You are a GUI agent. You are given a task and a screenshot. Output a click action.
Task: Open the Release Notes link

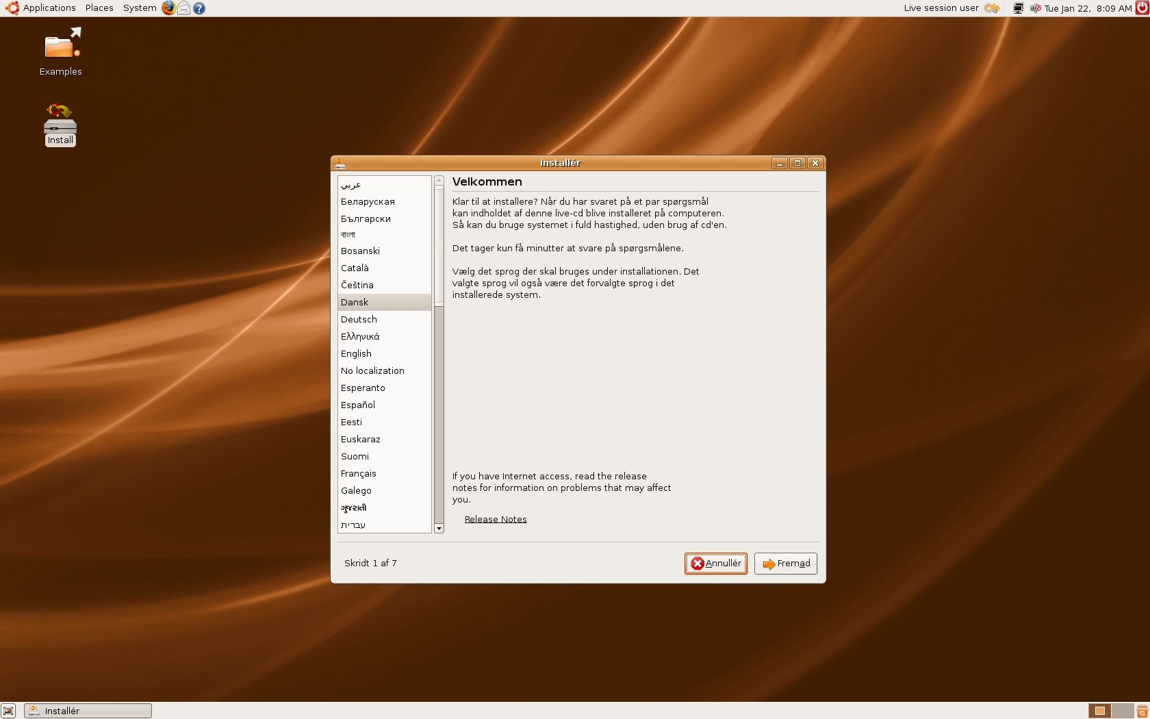point(496,519)
